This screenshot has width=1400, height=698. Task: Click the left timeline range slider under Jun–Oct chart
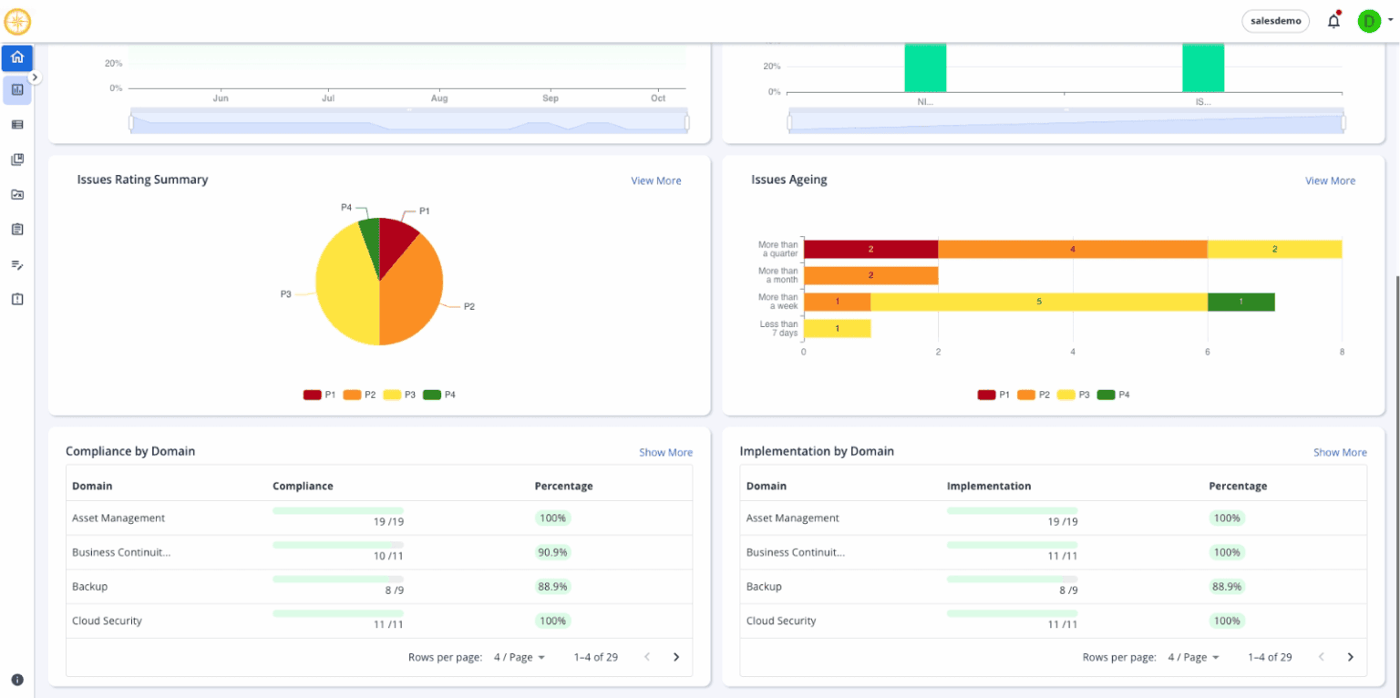408,122
